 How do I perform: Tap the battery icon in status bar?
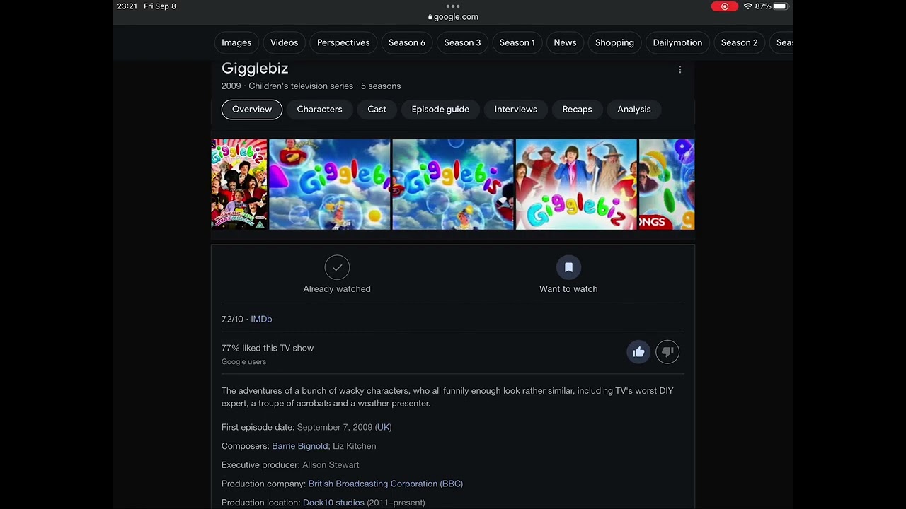tap(780, 6)
